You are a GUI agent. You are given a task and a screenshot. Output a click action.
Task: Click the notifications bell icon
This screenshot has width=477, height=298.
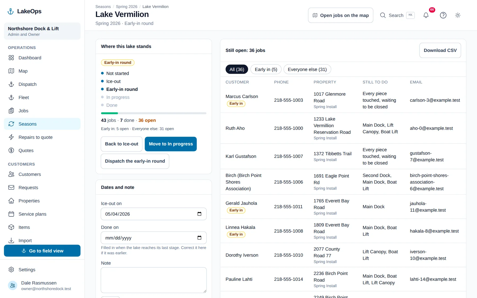pyautogui.click(x=426, y=15)
